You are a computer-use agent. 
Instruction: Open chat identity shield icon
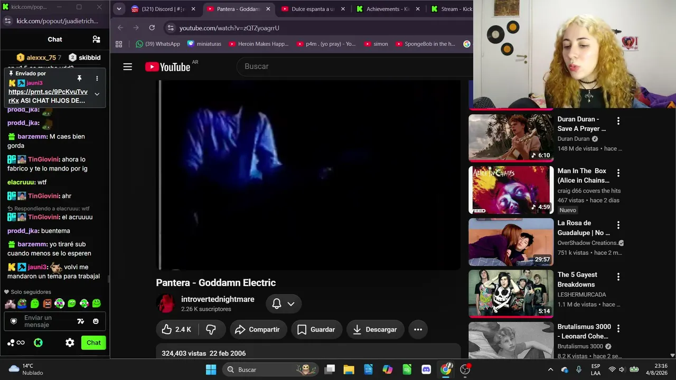click(14, 321)
